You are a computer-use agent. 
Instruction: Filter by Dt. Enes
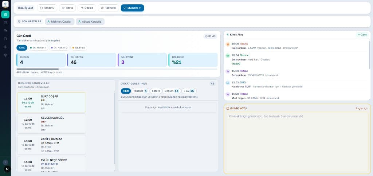click(x=79, y=48)
